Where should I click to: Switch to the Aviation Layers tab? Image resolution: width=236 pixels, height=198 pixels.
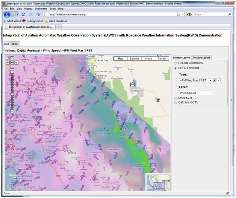click(x=201, y=57)
